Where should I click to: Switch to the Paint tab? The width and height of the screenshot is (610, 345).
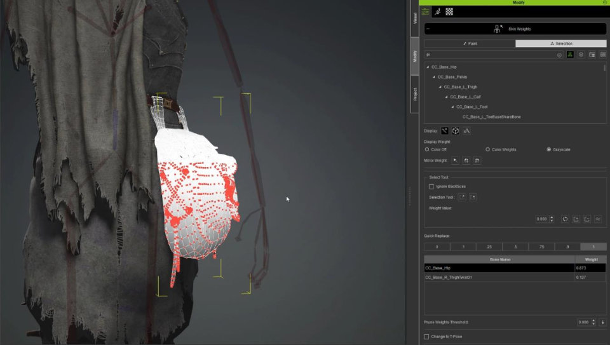point(470,44)
